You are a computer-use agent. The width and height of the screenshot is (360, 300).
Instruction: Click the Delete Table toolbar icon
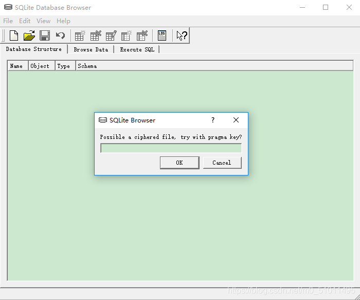(96, 36)
